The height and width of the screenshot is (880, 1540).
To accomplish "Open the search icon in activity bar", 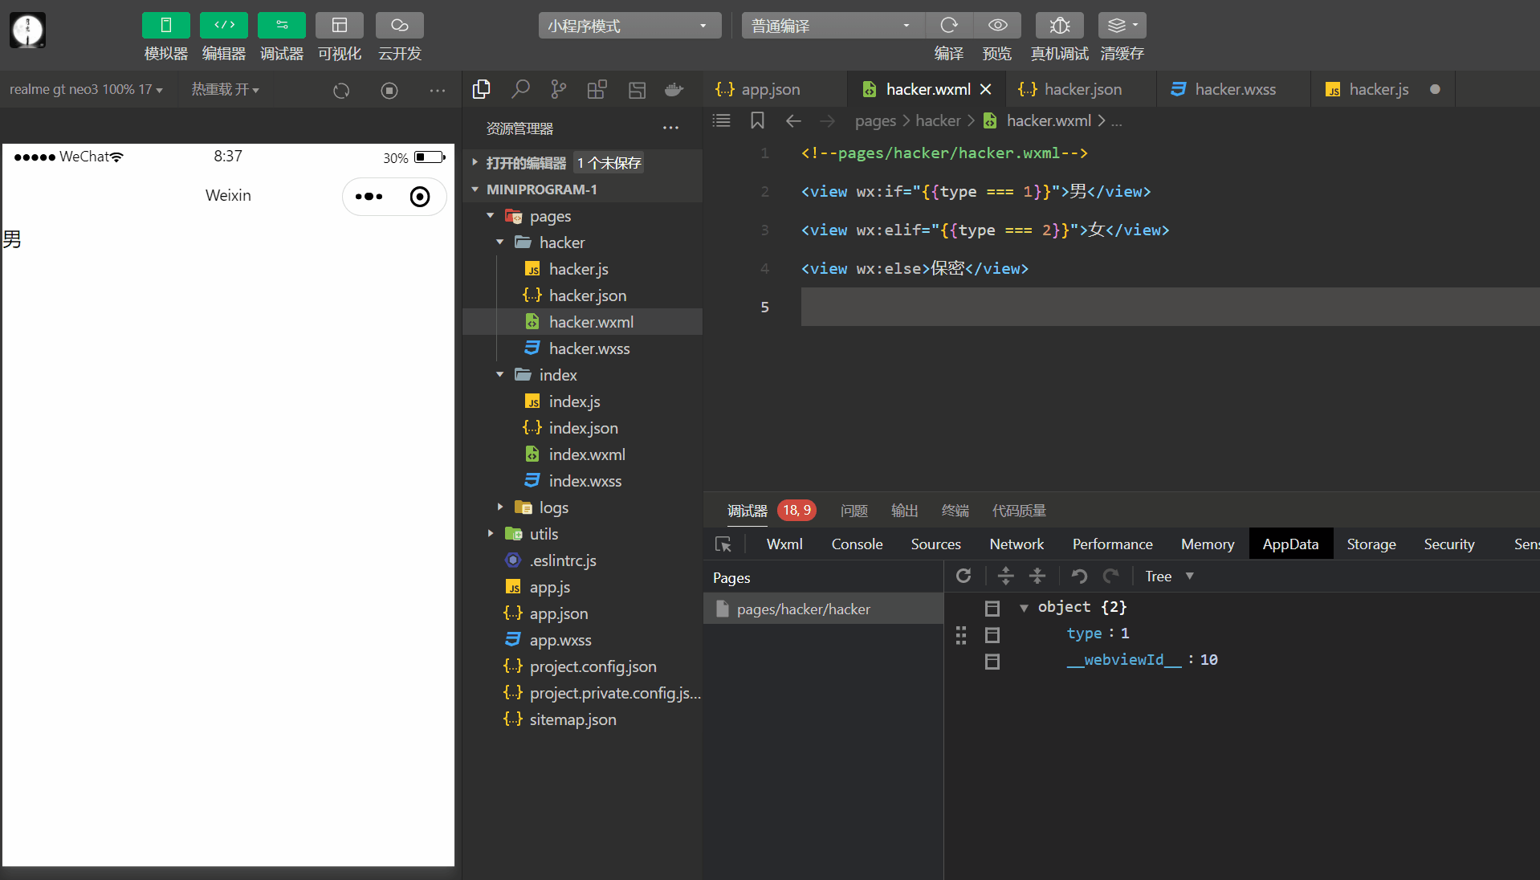I will click(520, 90).
